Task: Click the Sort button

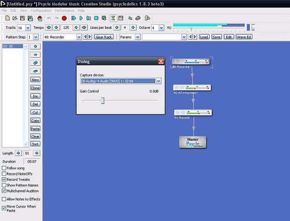Action: (x=35, y=144)
